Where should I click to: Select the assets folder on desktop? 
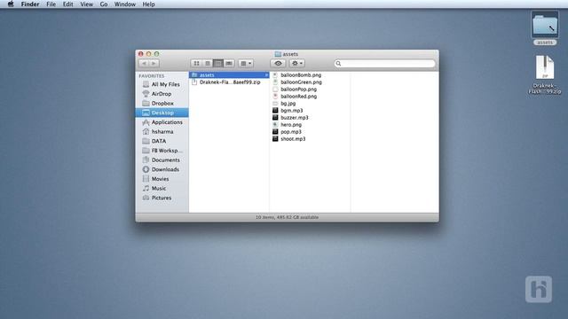pyautogui.click(x=545, y=28)
